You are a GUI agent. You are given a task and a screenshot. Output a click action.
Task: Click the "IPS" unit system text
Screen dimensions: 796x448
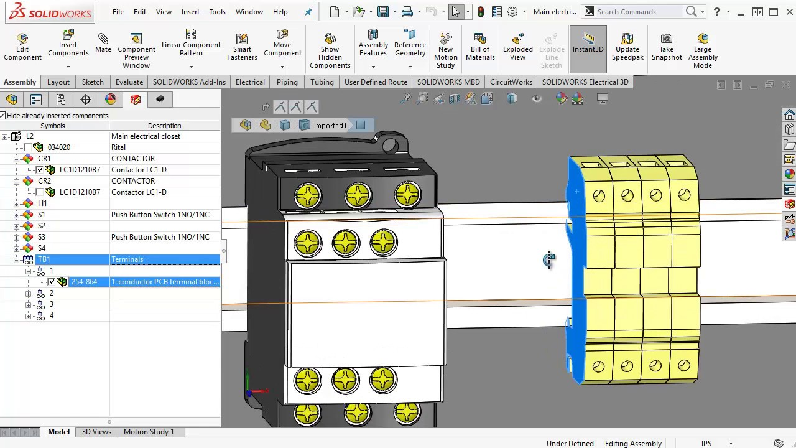[x=706, y=444]
